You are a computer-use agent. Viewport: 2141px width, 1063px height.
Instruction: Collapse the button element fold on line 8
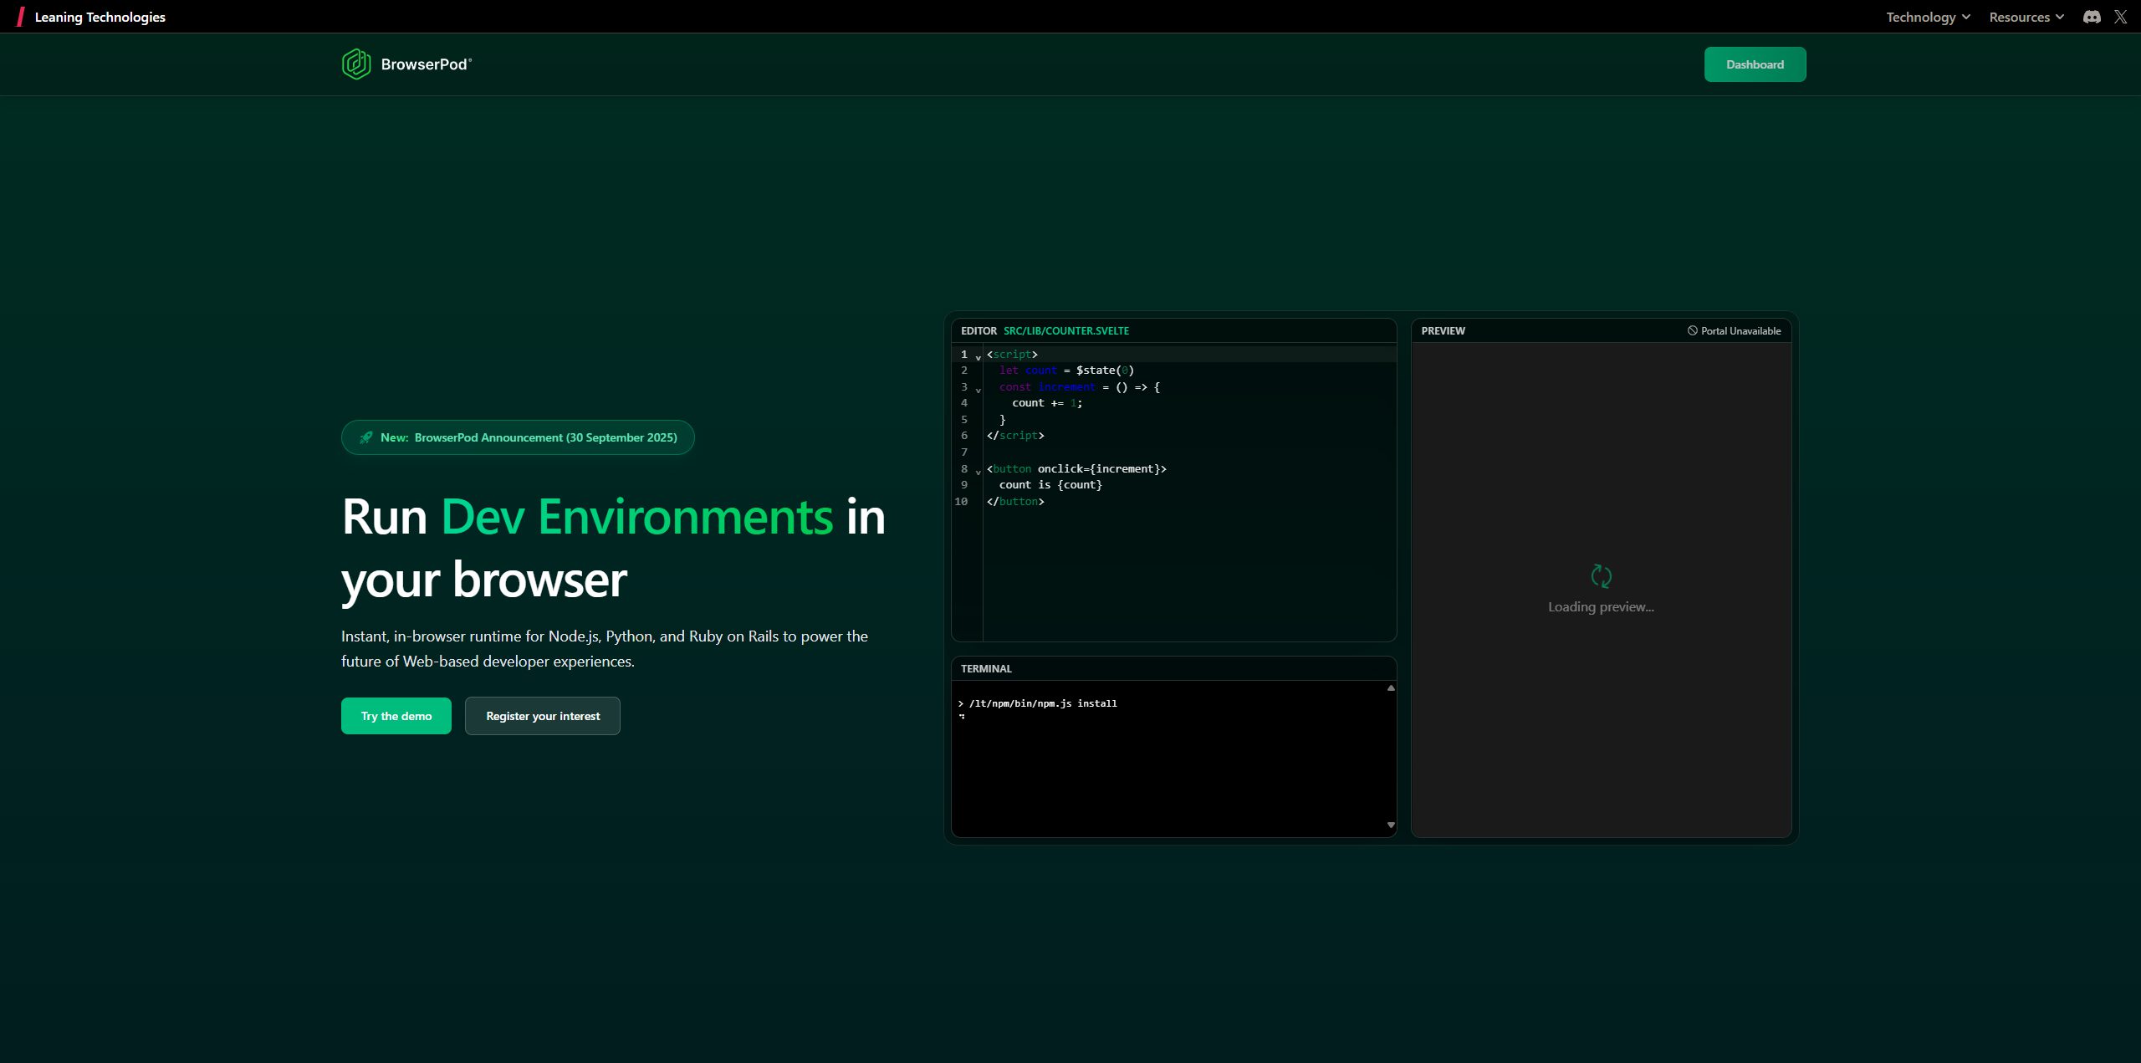(978, 473)
